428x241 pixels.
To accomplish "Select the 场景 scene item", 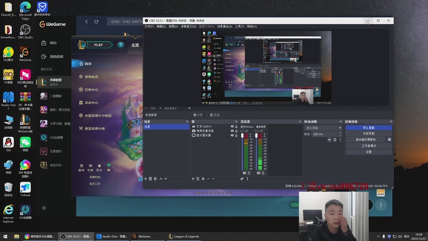I will coord(166,127).
